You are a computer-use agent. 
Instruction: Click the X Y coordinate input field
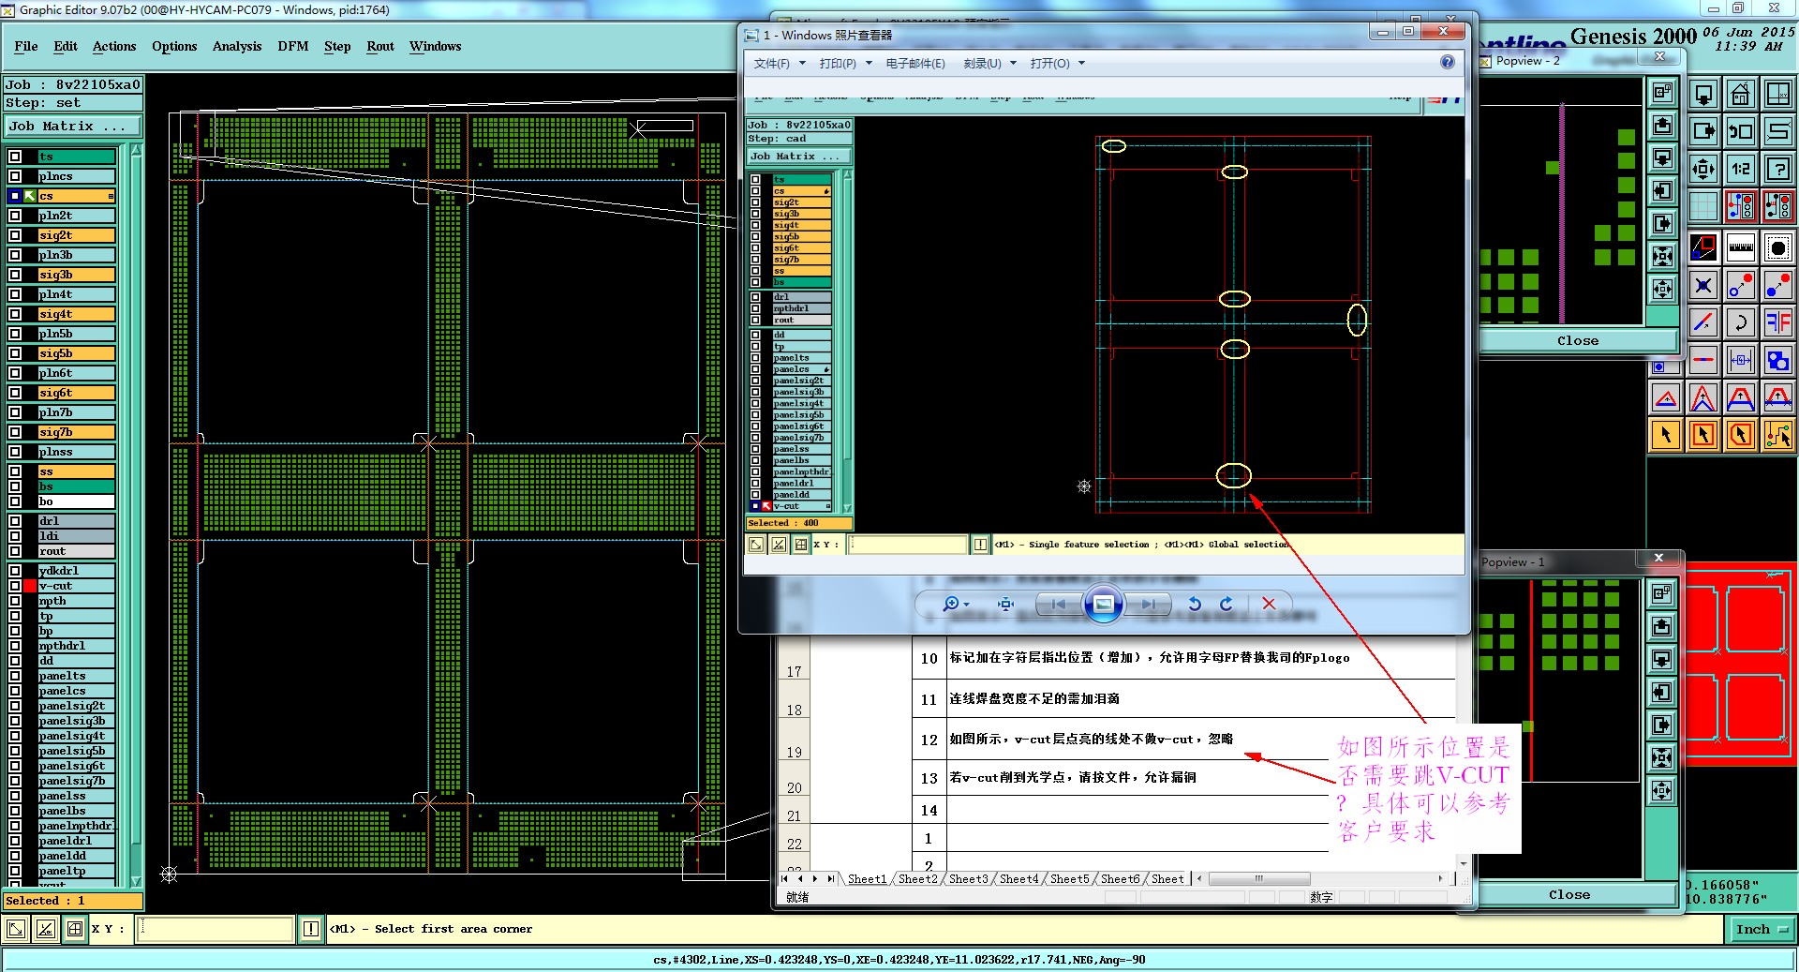tap(216, 929)
